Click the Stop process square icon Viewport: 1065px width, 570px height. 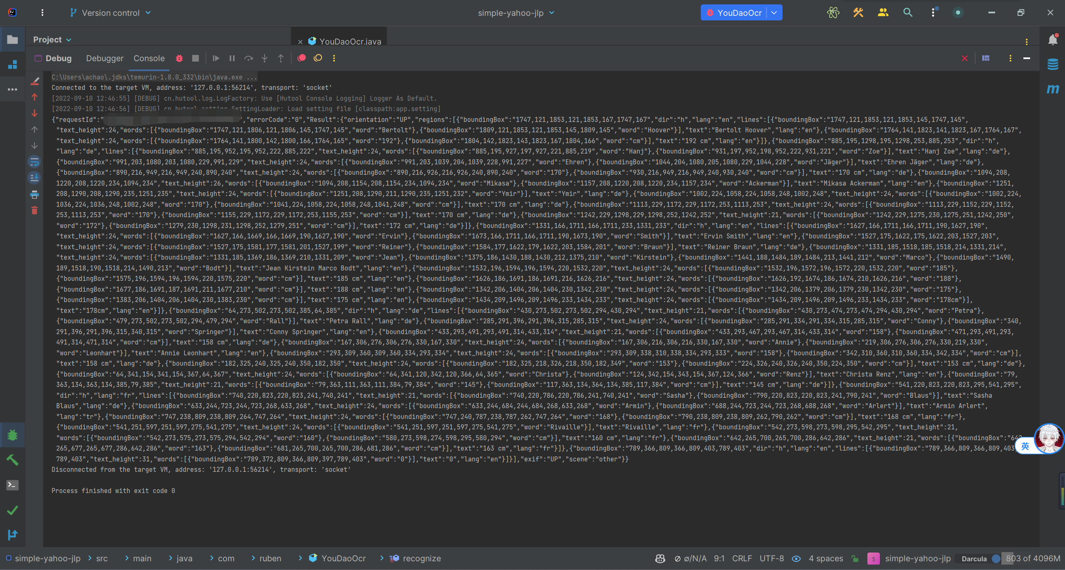click(x=196, y=58)
